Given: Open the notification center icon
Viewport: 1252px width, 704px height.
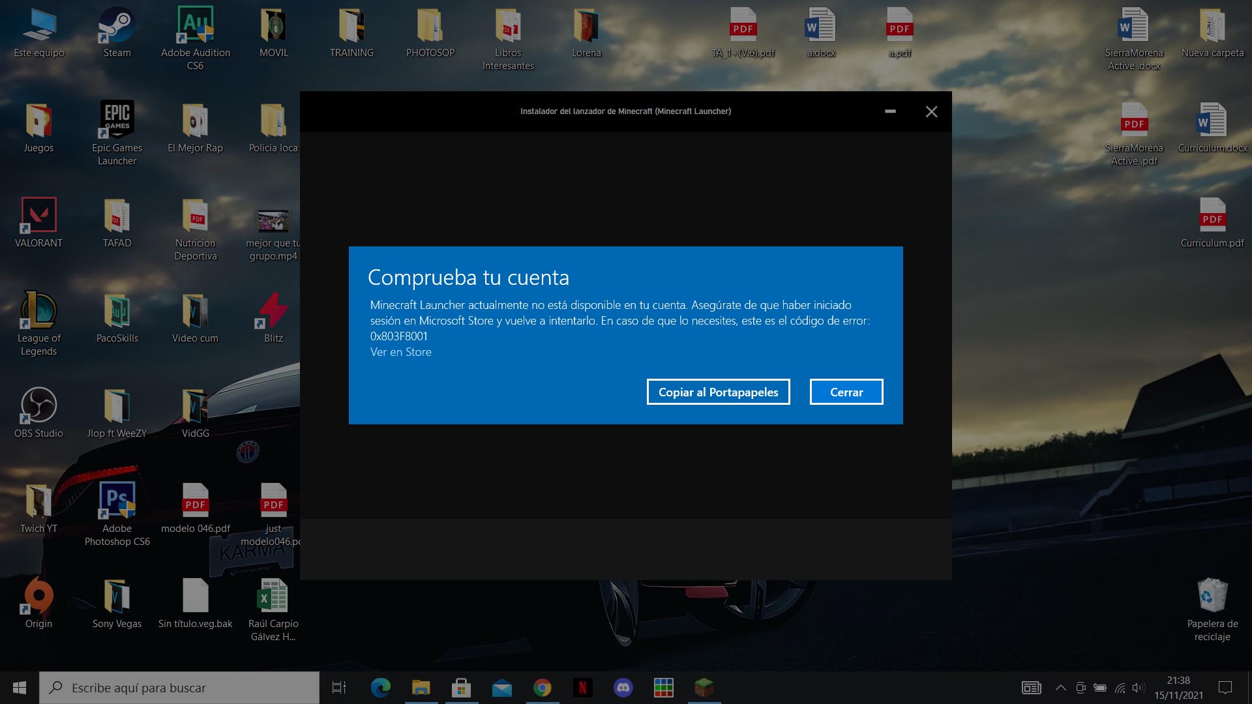Looking at the screenshot, I should (1225, 688).
